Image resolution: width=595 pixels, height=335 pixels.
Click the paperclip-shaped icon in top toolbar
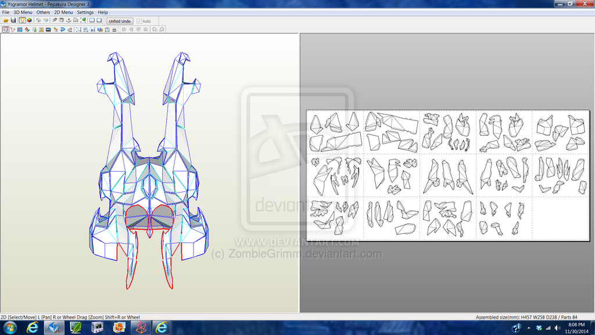pyautogui.click(x=55, y=20)
